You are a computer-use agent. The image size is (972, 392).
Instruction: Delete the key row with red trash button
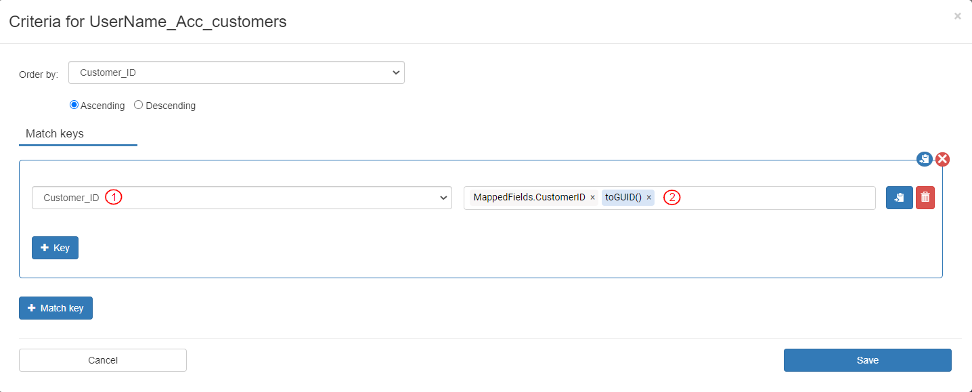[925, 198]
